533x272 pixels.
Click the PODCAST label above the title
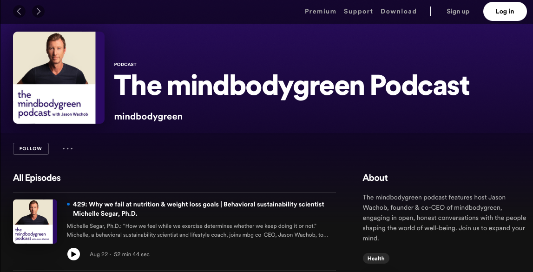click(x=125, y=64)
